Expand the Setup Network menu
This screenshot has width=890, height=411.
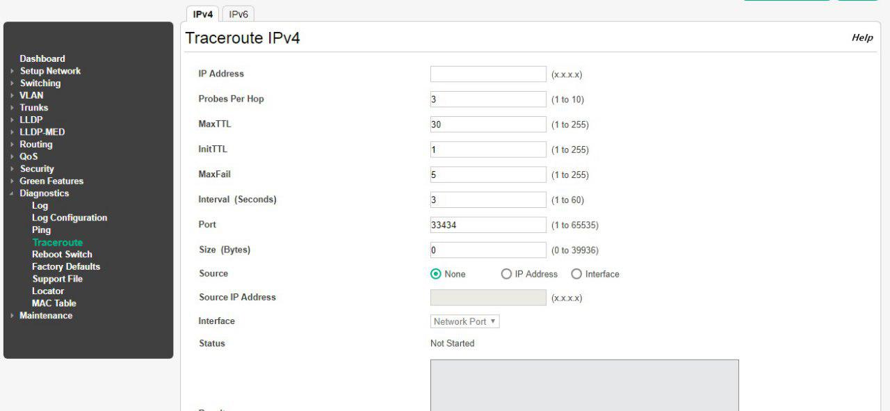[x=50, y=71]
